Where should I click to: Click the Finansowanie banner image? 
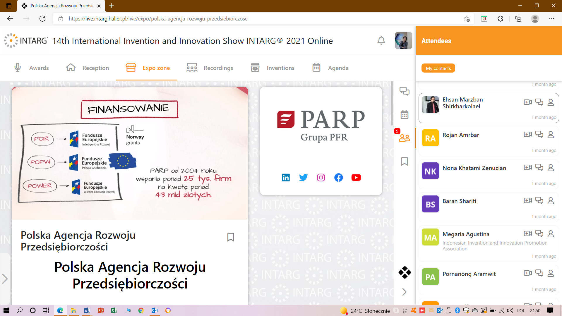click(x=130, y=153)
